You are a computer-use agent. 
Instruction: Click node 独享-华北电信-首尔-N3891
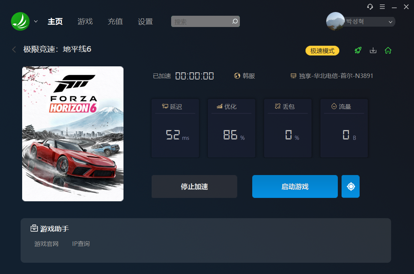(x=336, y=76)
